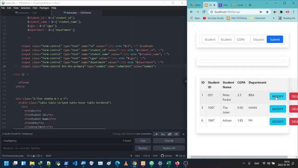Open the Selection menu in Atom
This screenshot has height=168, width=298.
[x=26, y=8]
